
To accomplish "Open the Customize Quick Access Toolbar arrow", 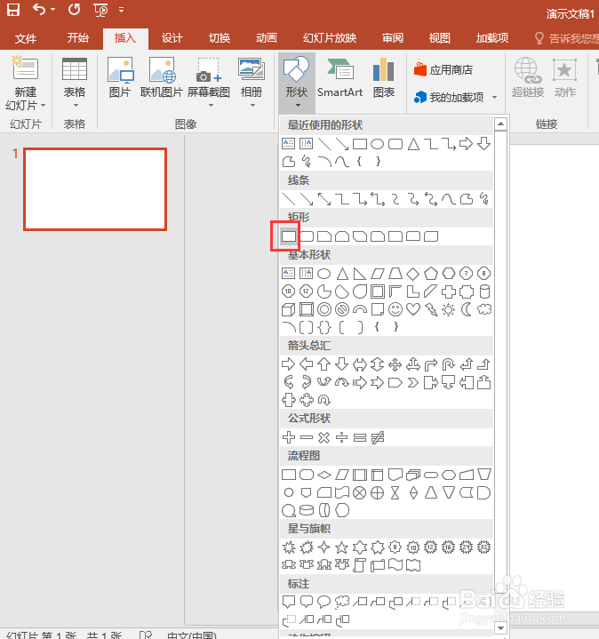I will pos(121,10).
